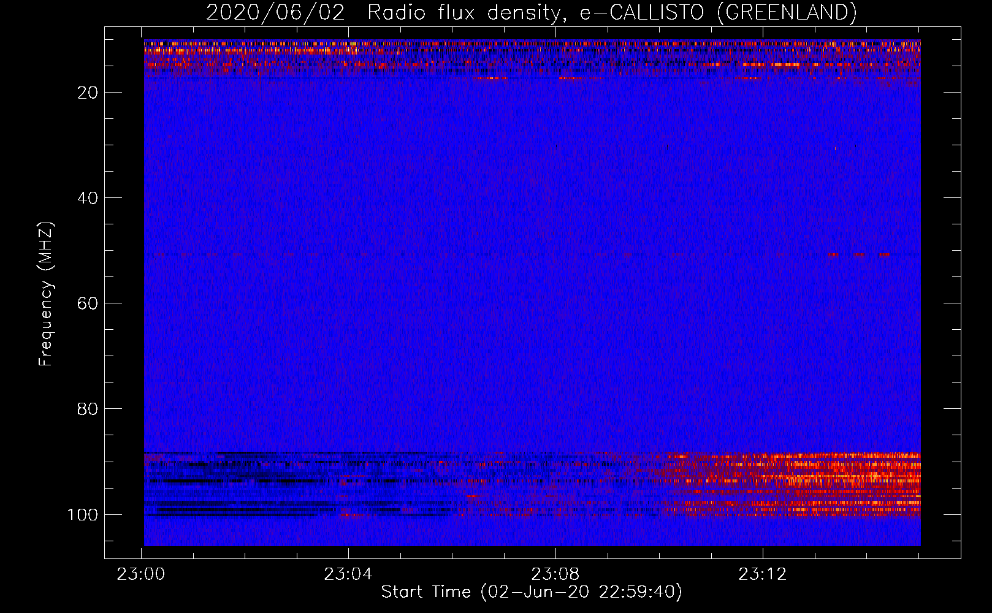Click the x-axis label 'Start Time (02-Jun-20 22:59:40)'
Viewport: 992px width, 613px height.
click(x=532, y=592)
